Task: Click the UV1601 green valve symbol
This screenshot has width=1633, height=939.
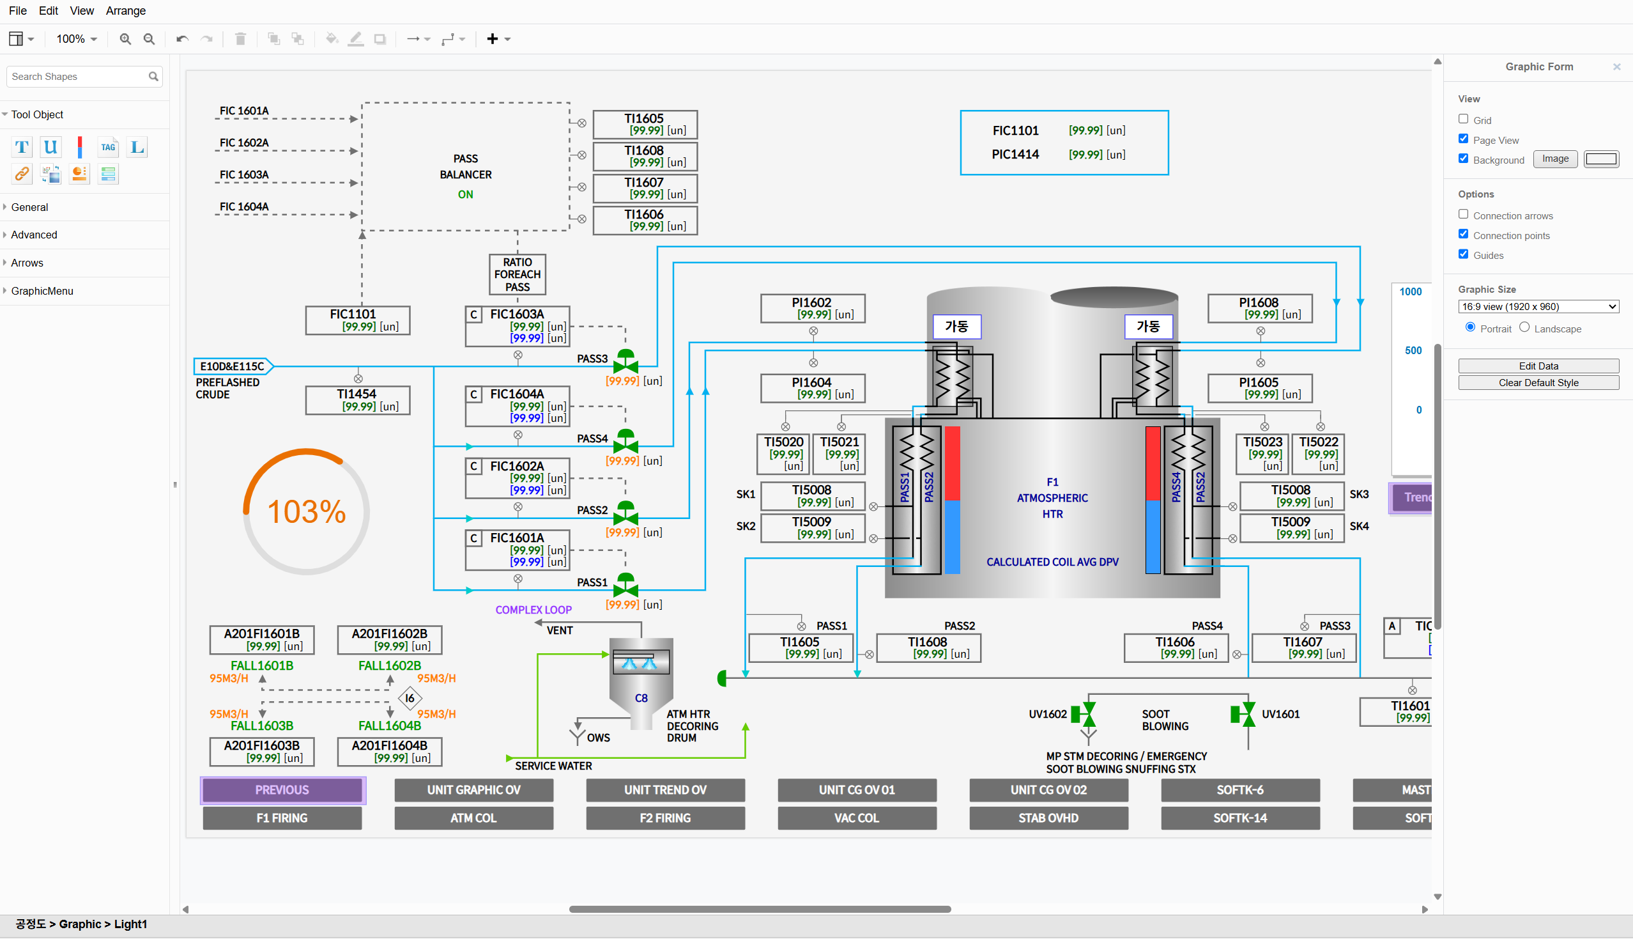Action: pyautogui.click(x=1243, y=715)
